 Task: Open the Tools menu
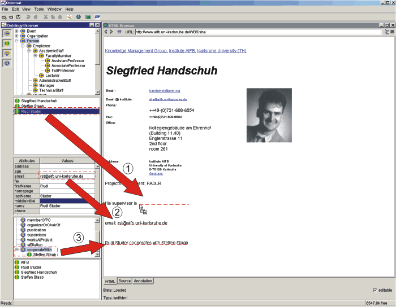click(x=39, y=9)
